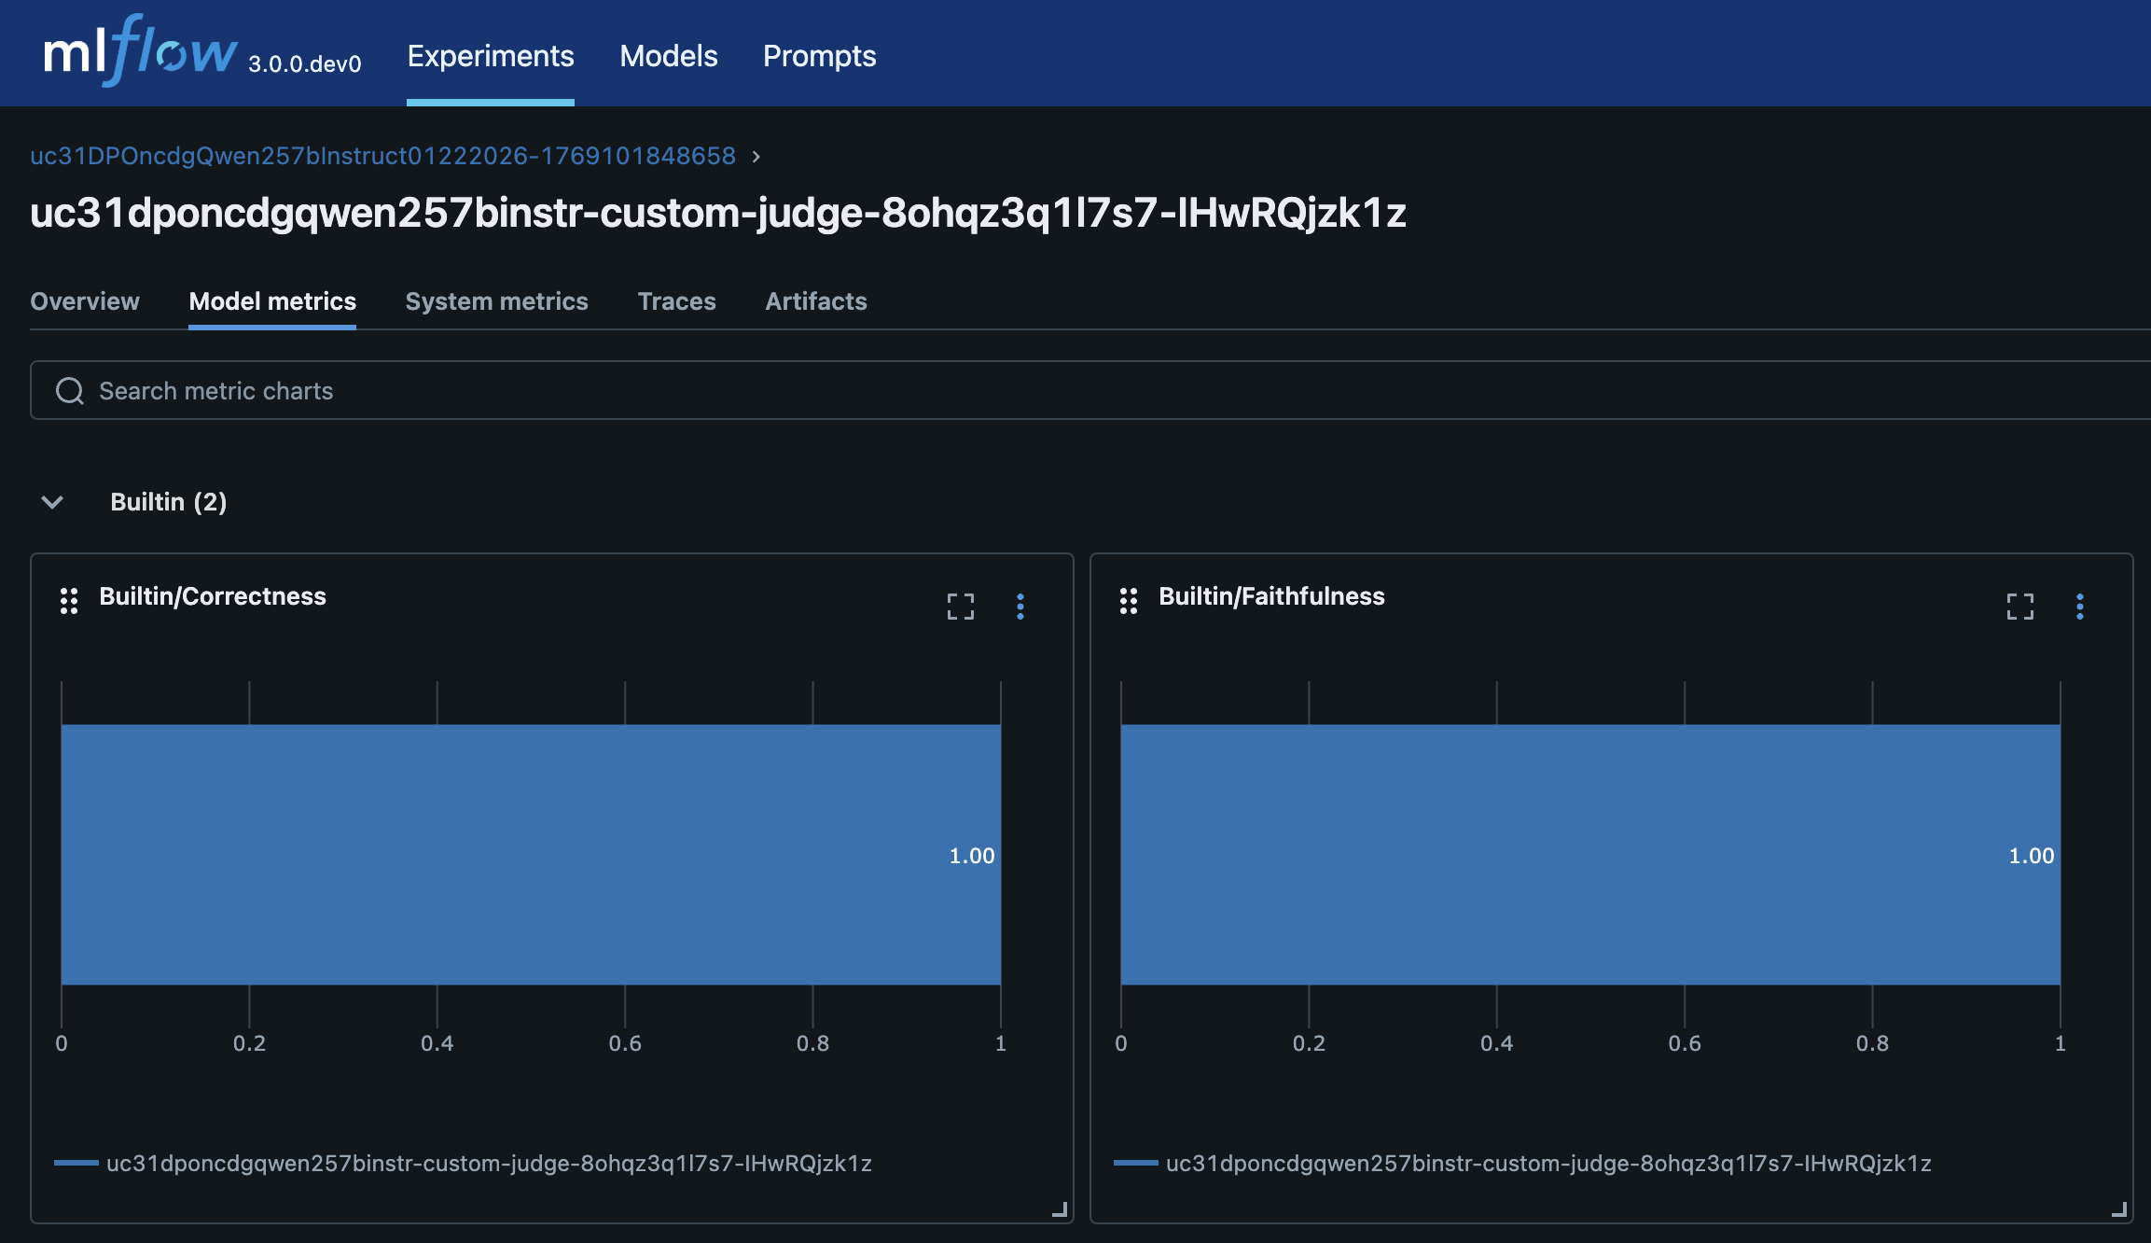Grab the Builtin/Faithfulness drag handle
Viewport: 2151px width, 1243px height.
[1129, 601]
